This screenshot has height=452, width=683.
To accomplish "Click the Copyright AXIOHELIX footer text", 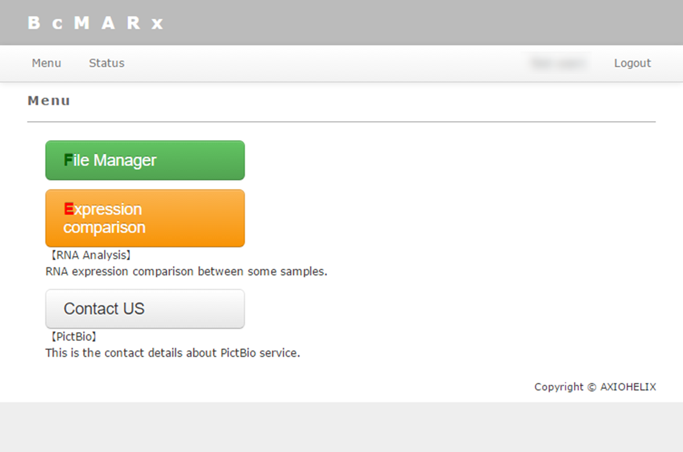I will [x=595, y=387].
